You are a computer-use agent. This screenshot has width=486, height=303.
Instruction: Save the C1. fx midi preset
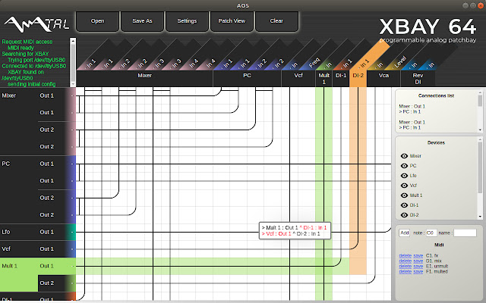pos(418,256)
